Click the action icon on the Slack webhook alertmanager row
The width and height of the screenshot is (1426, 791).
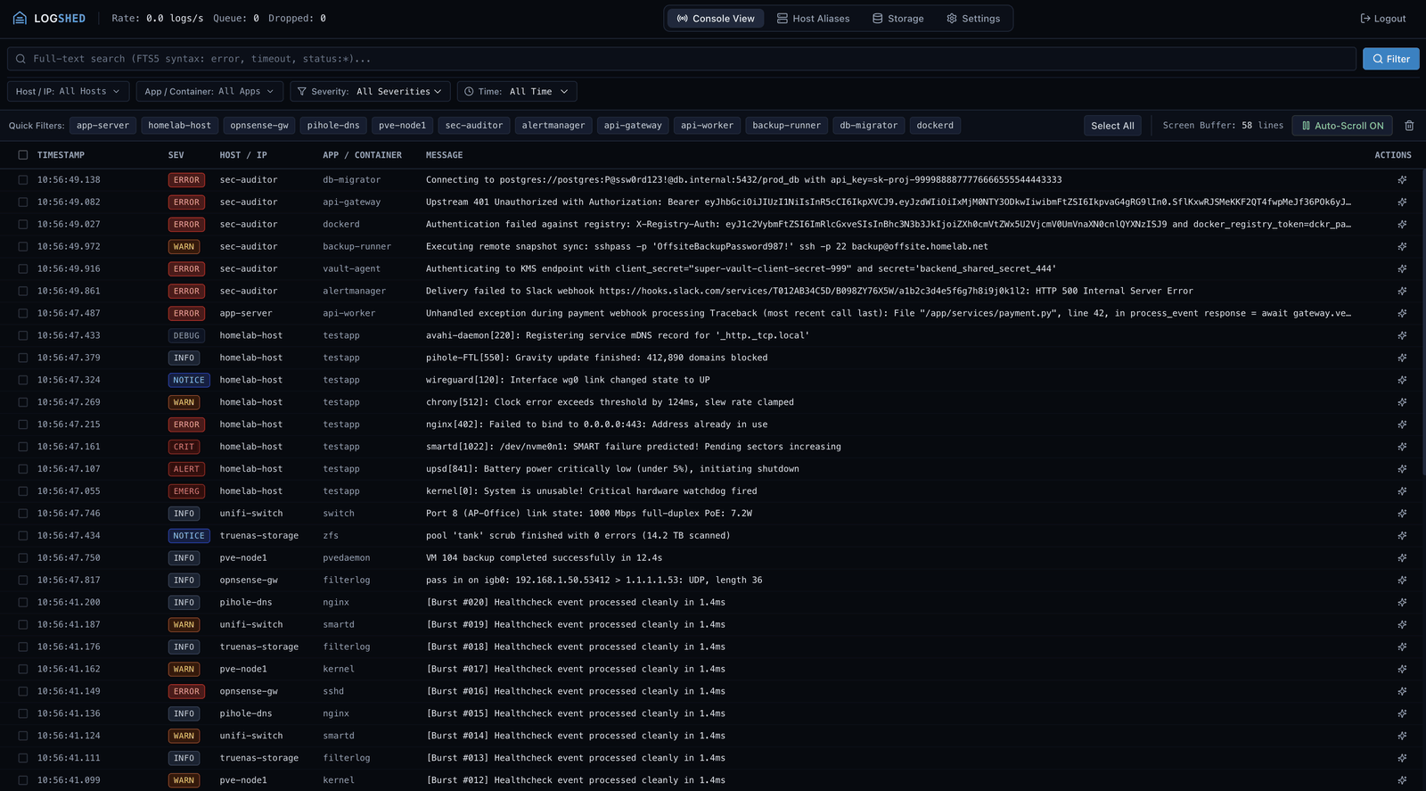click(x=1402, y=292)
